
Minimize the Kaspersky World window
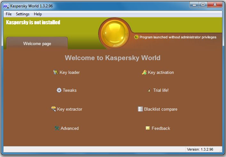tap(194, 5)
